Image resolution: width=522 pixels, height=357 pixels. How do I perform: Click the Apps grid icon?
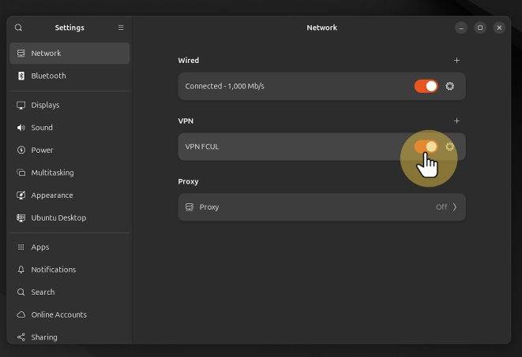21,247
